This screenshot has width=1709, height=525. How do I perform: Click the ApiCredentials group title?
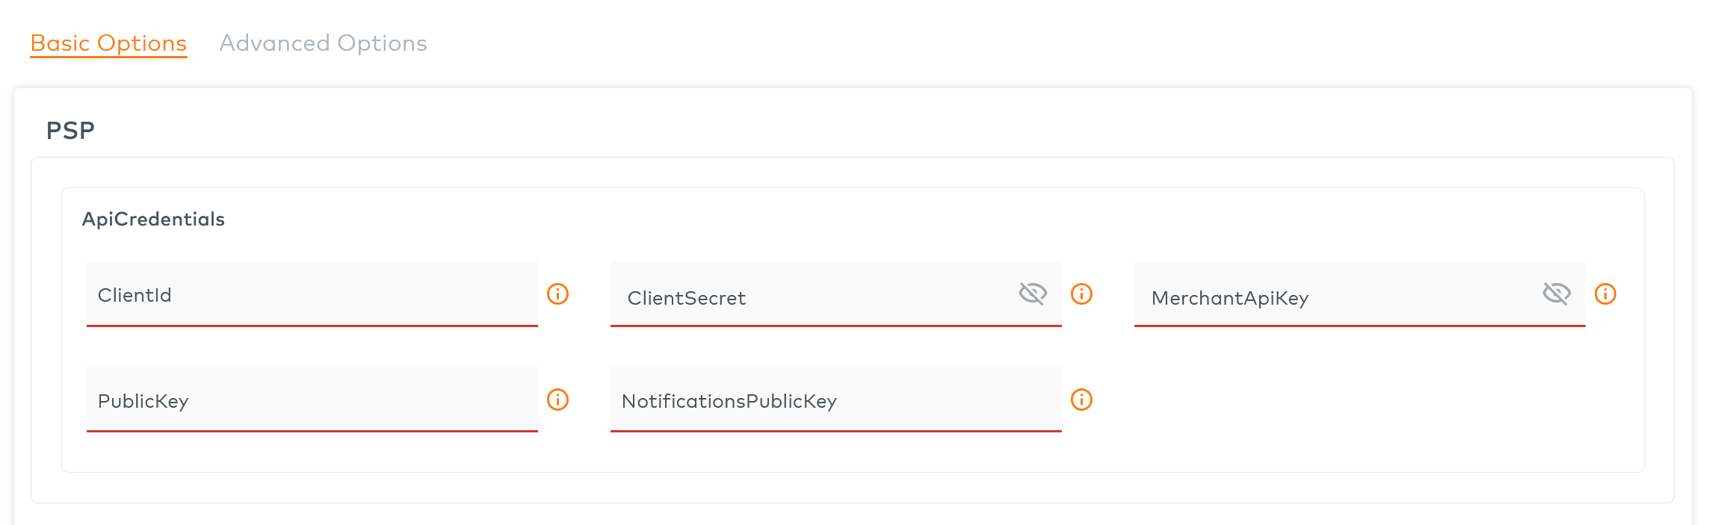click(153, 219)
